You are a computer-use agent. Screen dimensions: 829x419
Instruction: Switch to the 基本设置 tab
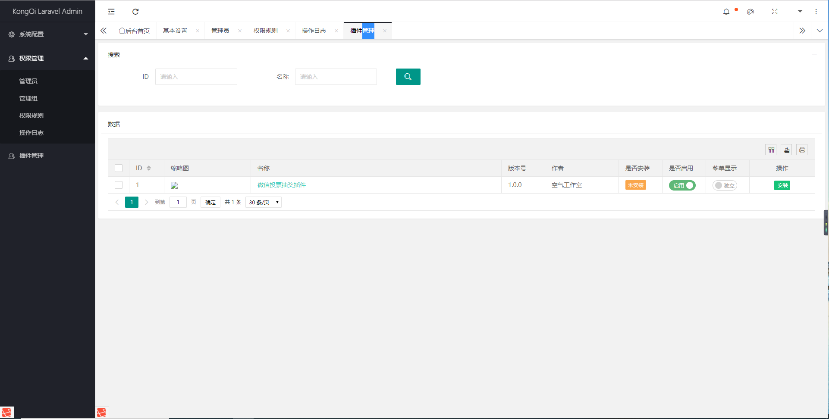coord(175,31)
